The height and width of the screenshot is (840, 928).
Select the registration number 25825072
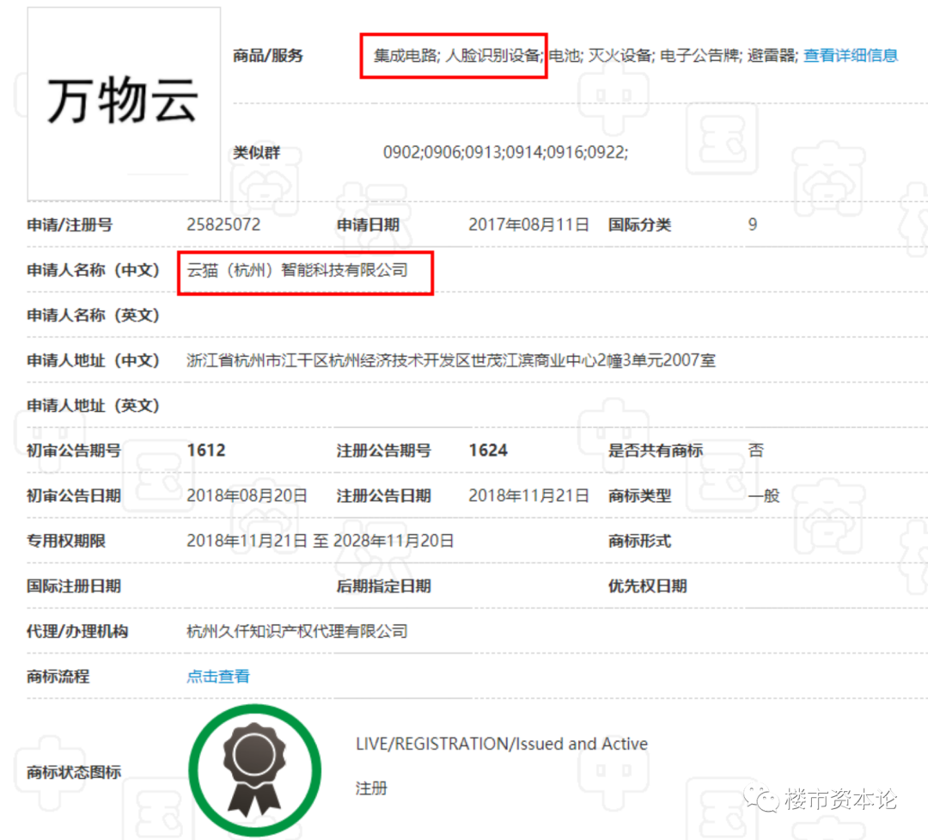(x=223, y=224)
